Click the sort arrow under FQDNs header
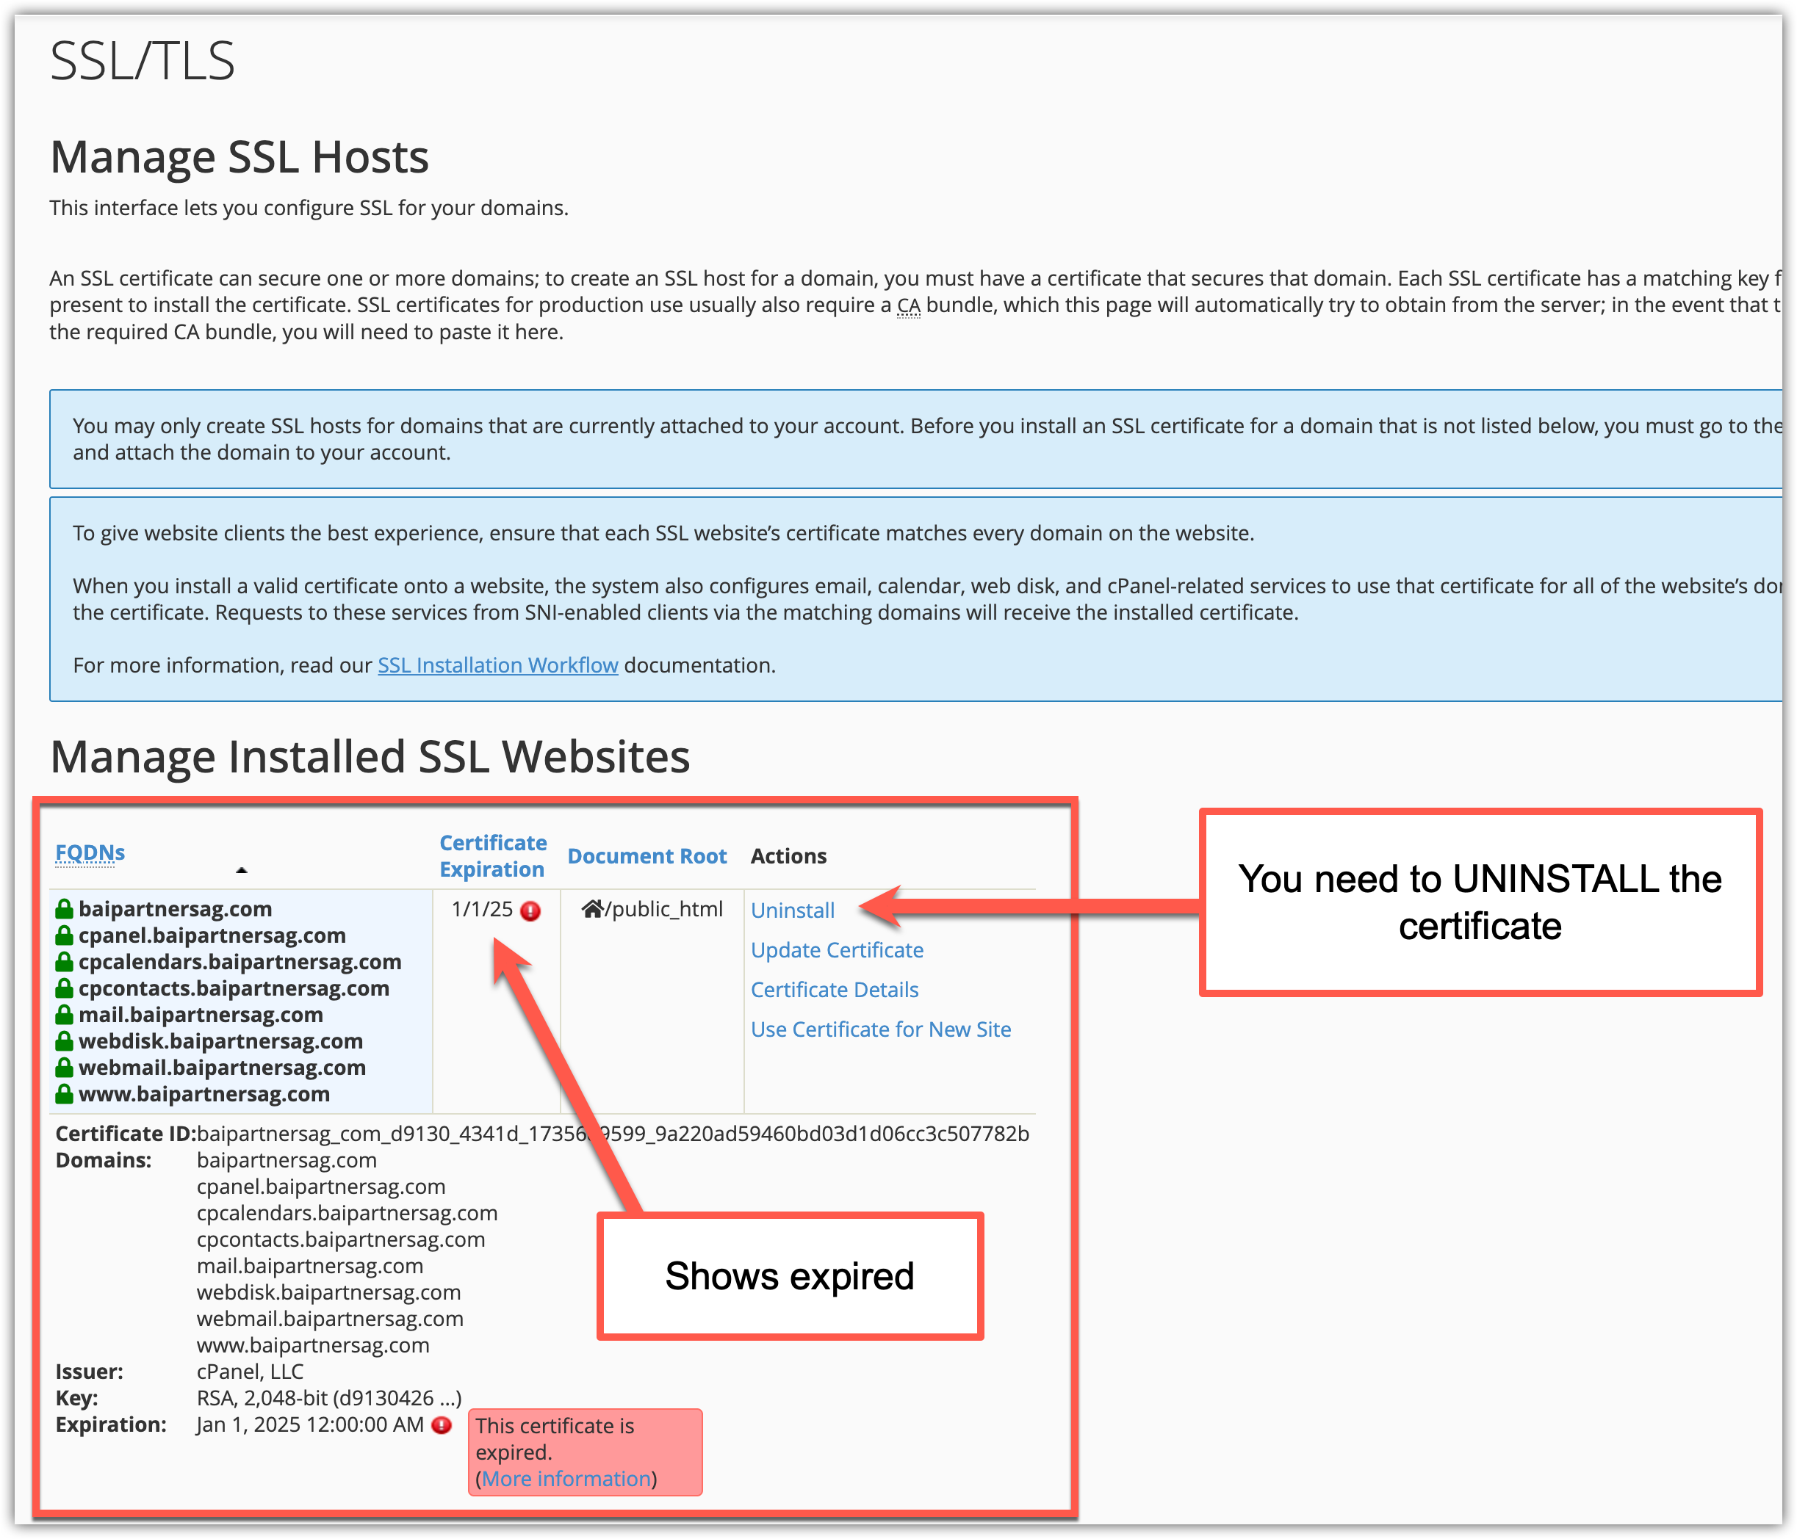1797x1539 pixels. point(242,869)
